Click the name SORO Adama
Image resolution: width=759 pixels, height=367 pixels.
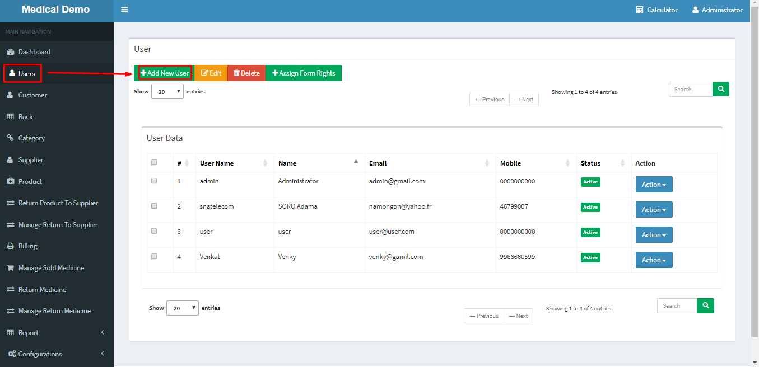pos(298,206)
